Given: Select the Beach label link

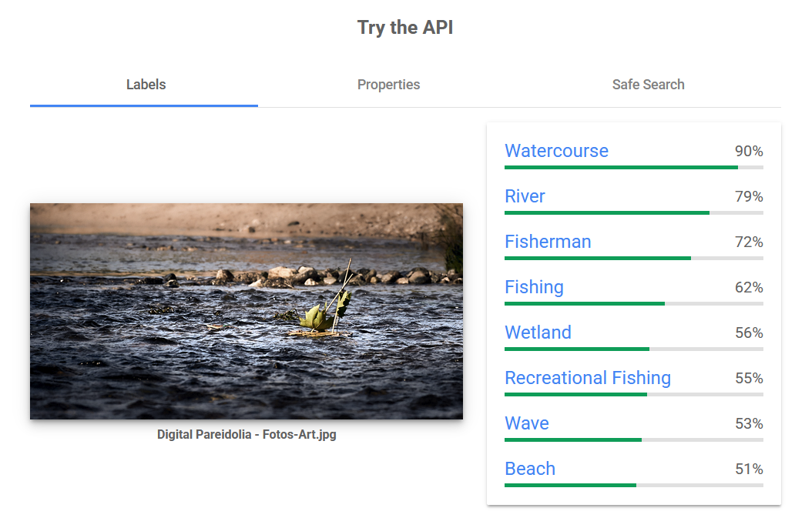Looking at the screenshot, I should [530, 469].
